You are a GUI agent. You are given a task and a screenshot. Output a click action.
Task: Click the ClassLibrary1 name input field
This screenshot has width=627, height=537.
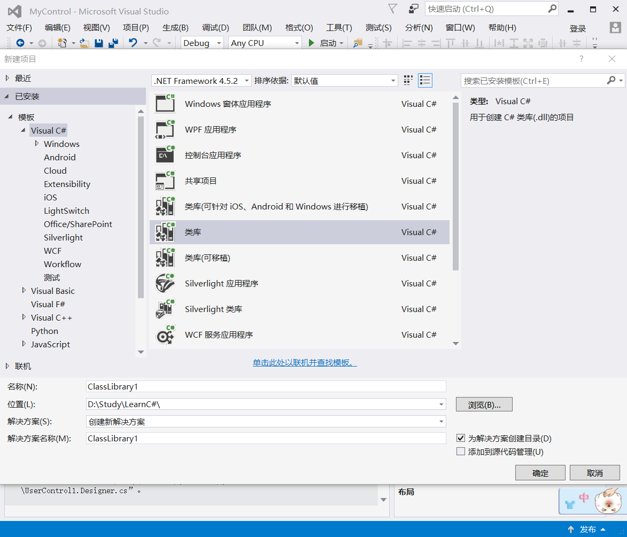[x=266, y=386]
